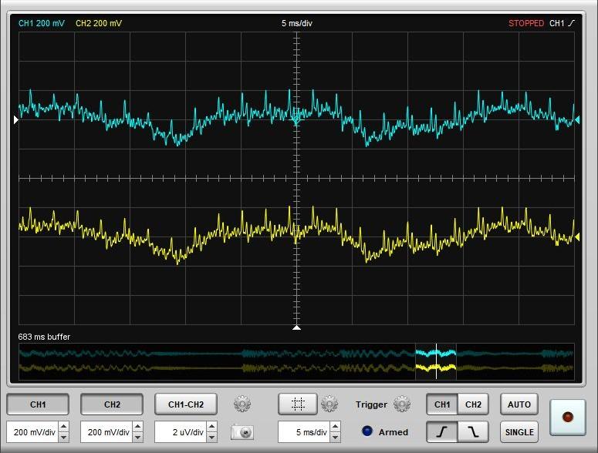This screenshot has height=453, width=598.
Task: Click the CH2 200 mV/div input field
Action: 106,432
